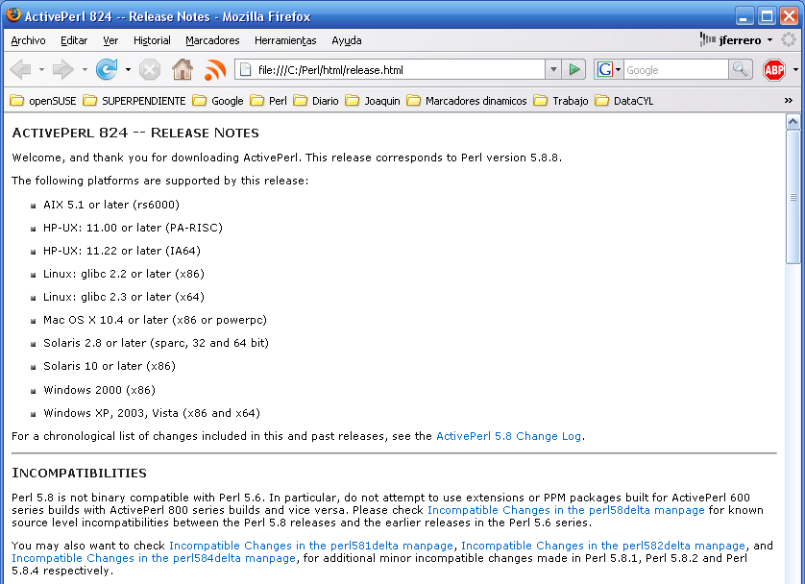The height and width of the screenshot is (584, 805).
Task: Open the Adblock Plus dropdown arrow
Action: [795, 70]
